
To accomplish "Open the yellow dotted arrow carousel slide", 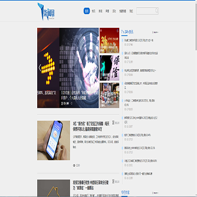I will point(48,68).
